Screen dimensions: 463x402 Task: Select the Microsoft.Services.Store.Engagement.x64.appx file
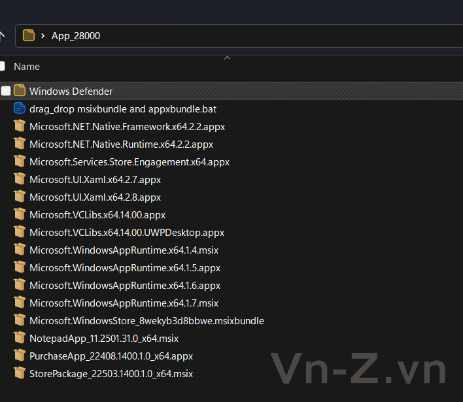coord(129,161)
